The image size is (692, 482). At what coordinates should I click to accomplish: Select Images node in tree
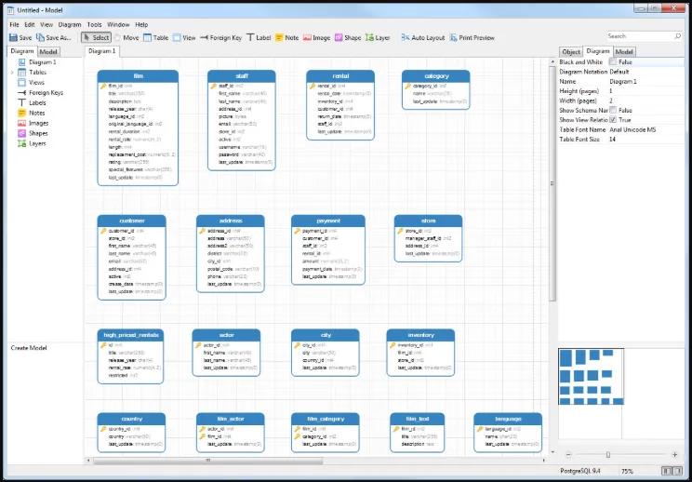tap(33, 123)
